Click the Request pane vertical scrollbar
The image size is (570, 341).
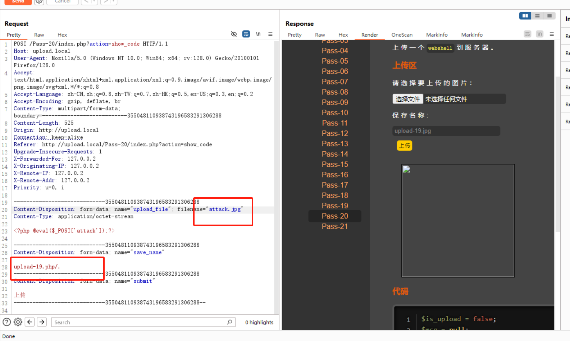coord(276,177)
